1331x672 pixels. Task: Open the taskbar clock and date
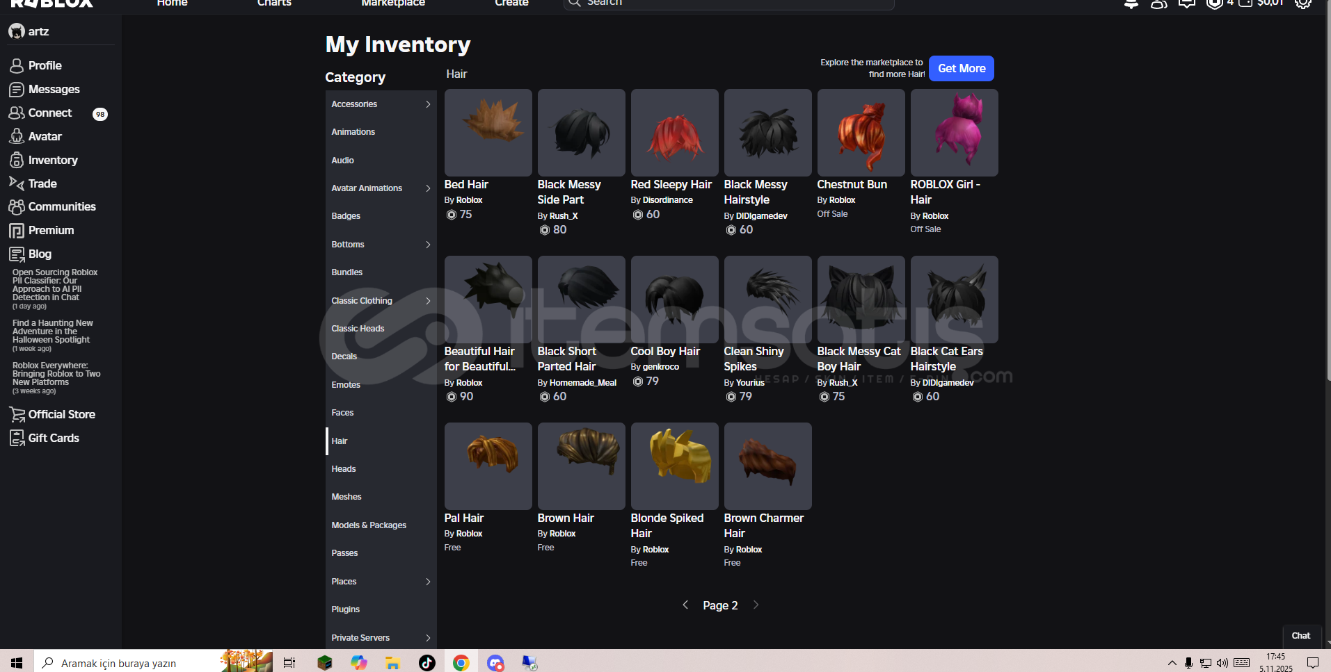tap(1275, 662)
